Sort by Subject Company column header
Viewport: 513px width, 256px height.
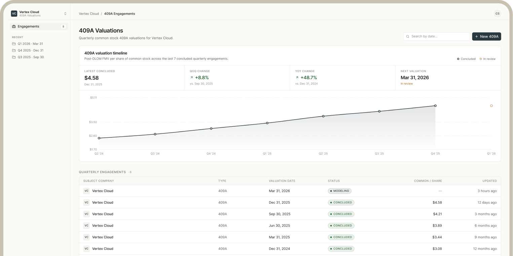click(x=99, y=181)
